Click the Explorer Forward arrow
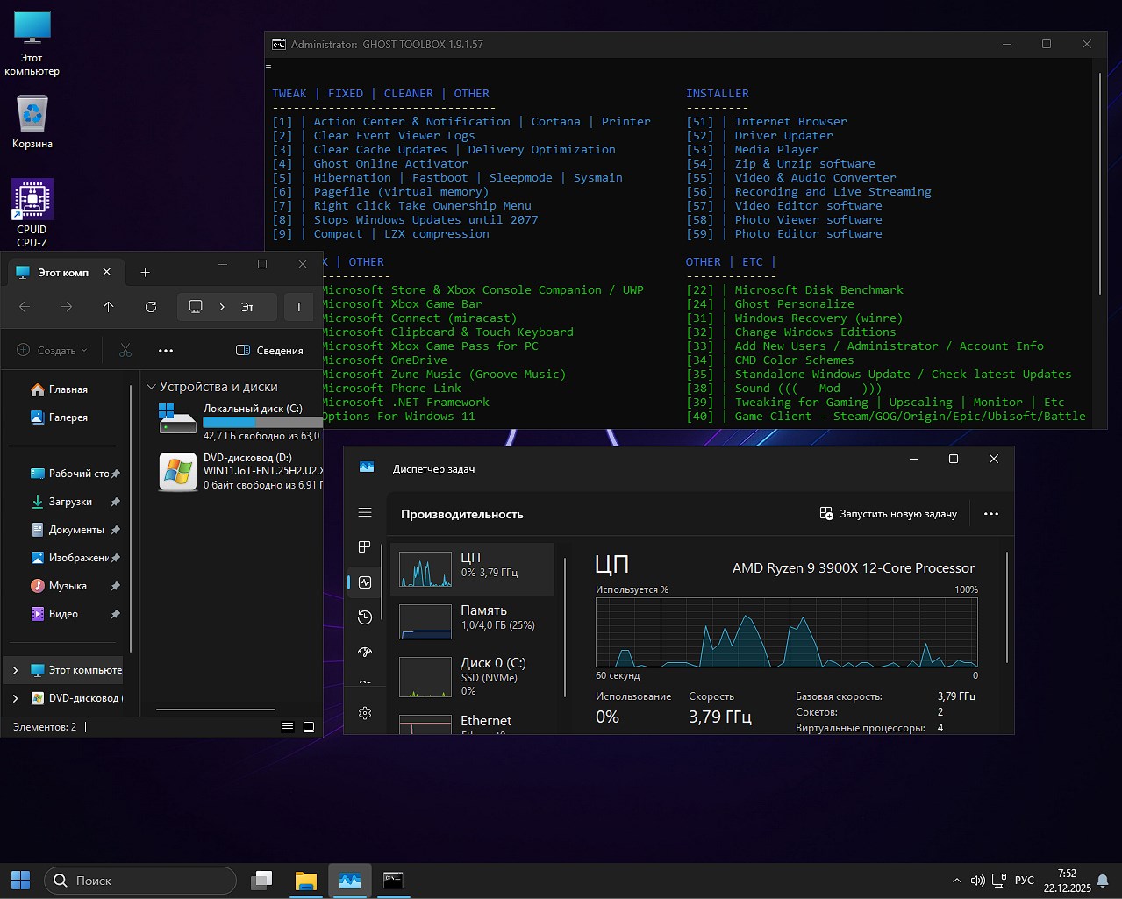Image resolution: width=1122 pixels, height=899 pixels. click(67, 307)
